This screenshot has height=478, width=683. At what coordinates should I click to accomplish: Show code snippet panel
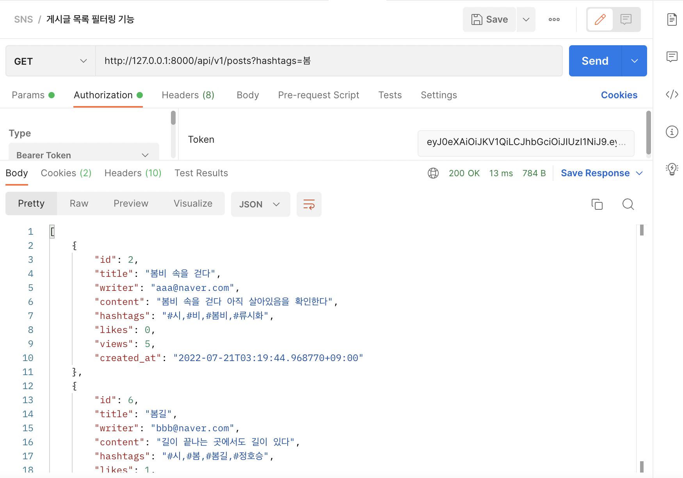point(672,94)
